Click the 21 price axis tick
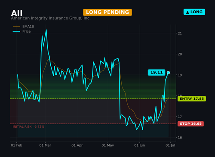 pos(180,34)
